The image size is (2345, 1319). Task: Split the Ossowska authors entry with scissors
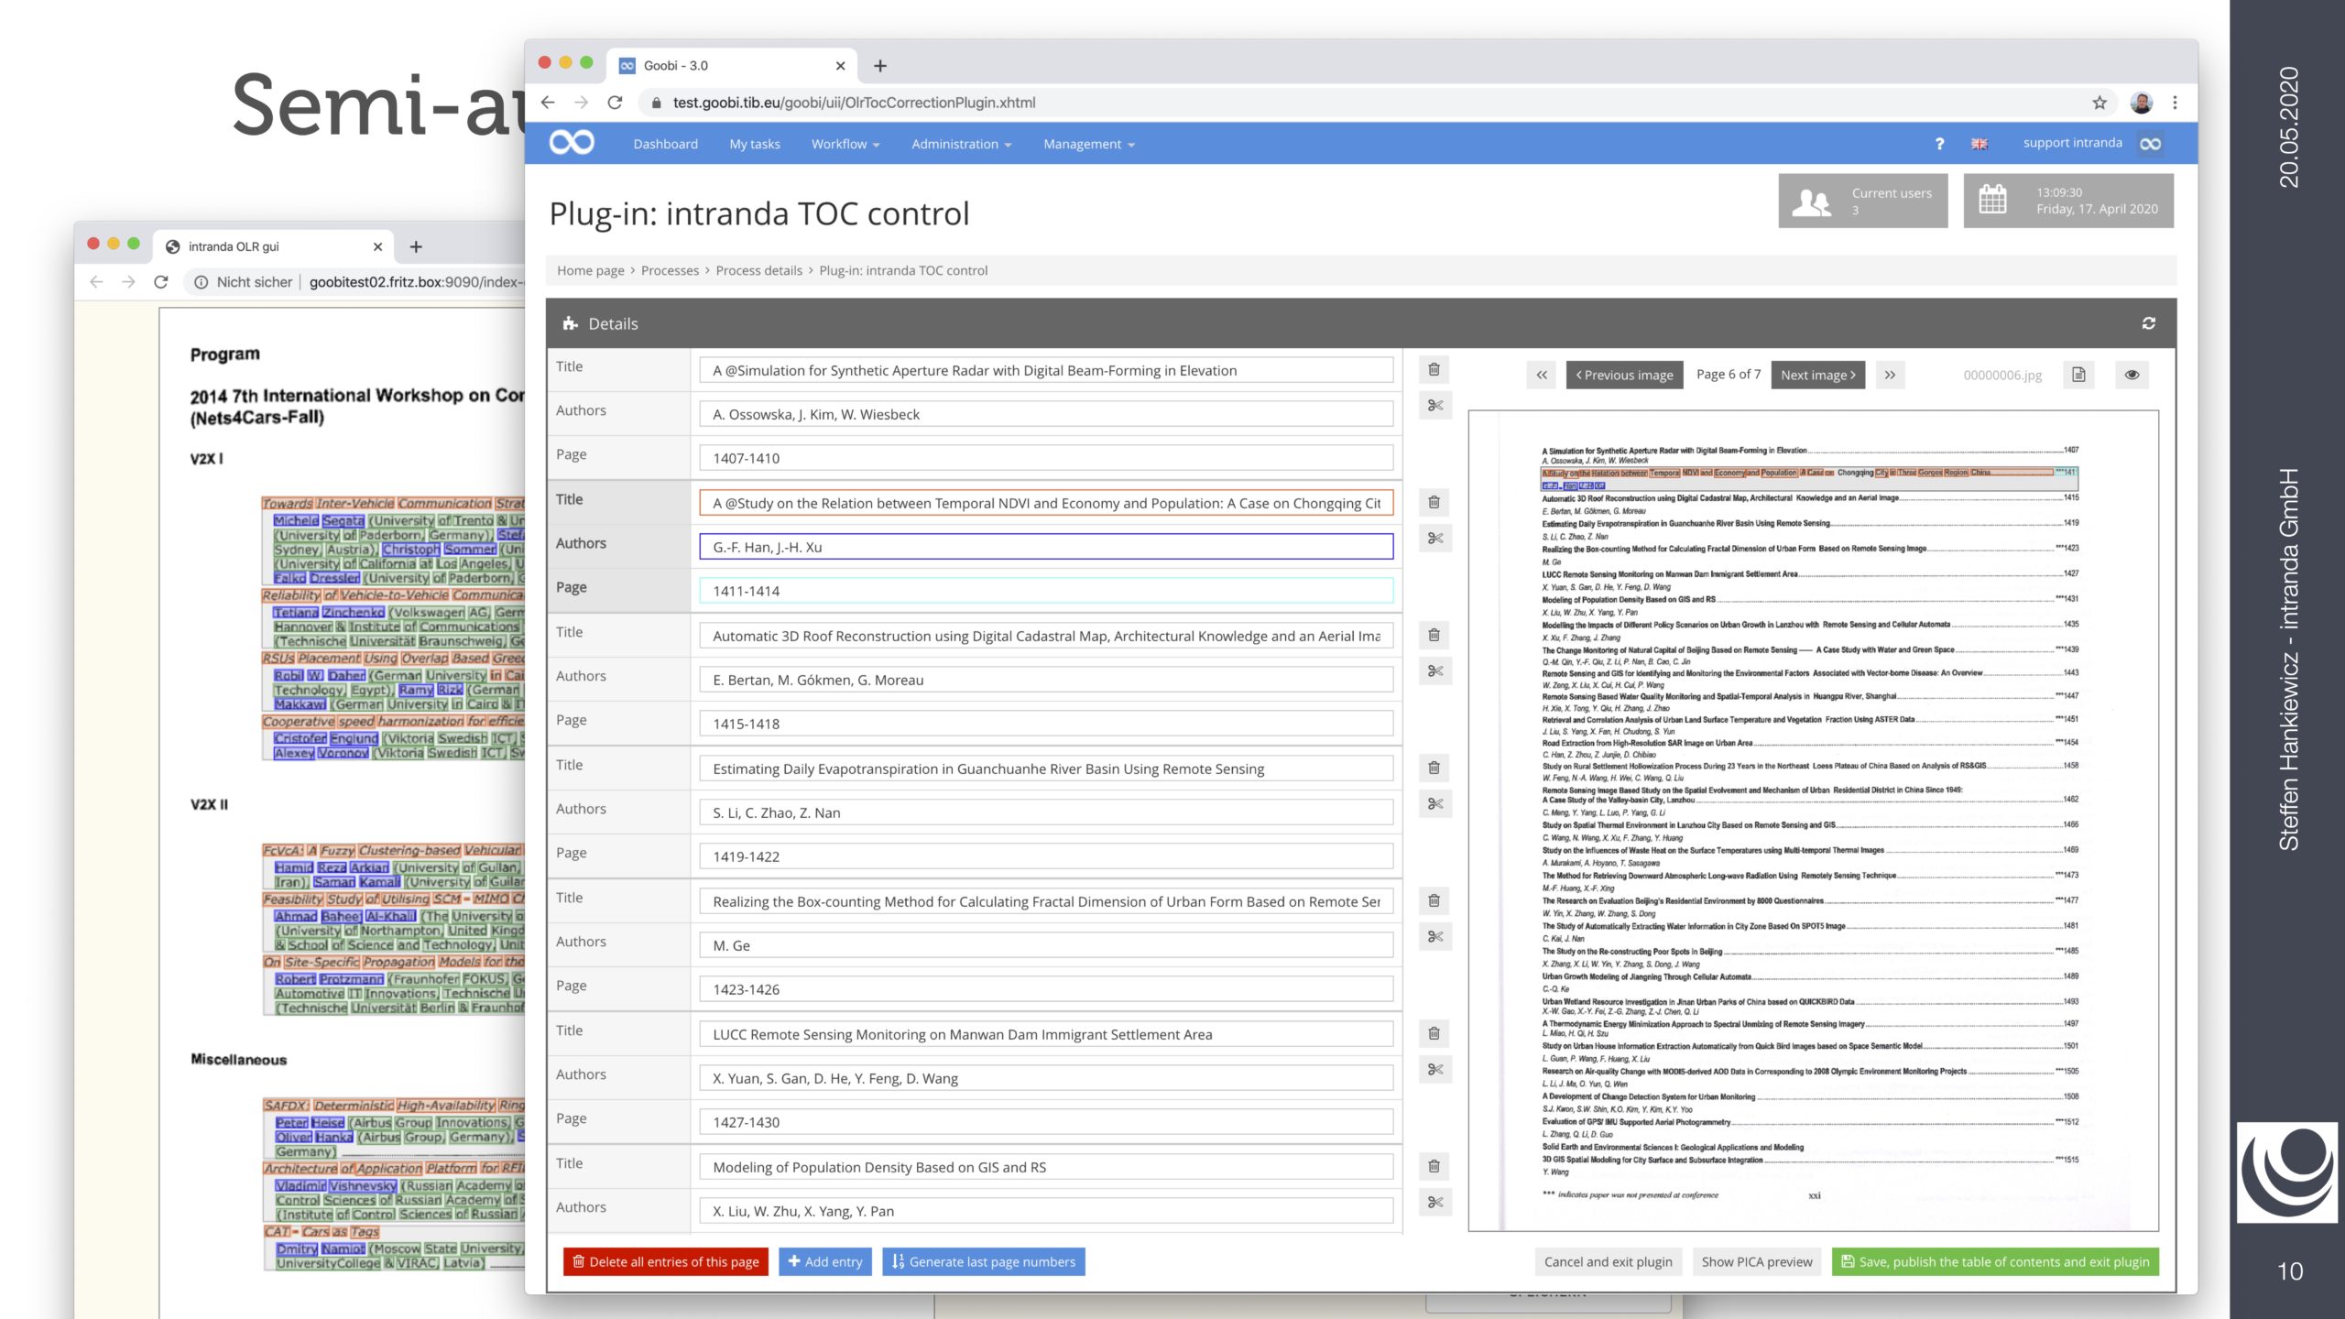[x=1434, y=405]
